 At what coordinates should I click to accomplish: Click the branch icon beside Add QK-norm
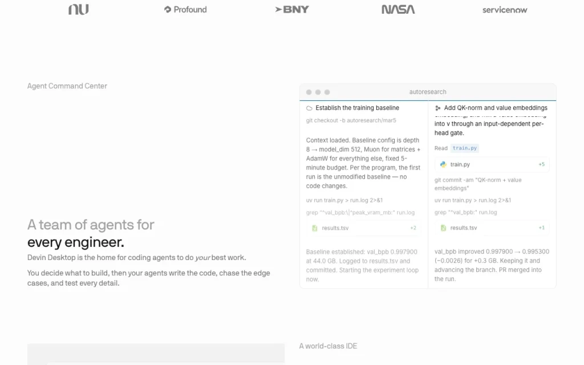437,108
